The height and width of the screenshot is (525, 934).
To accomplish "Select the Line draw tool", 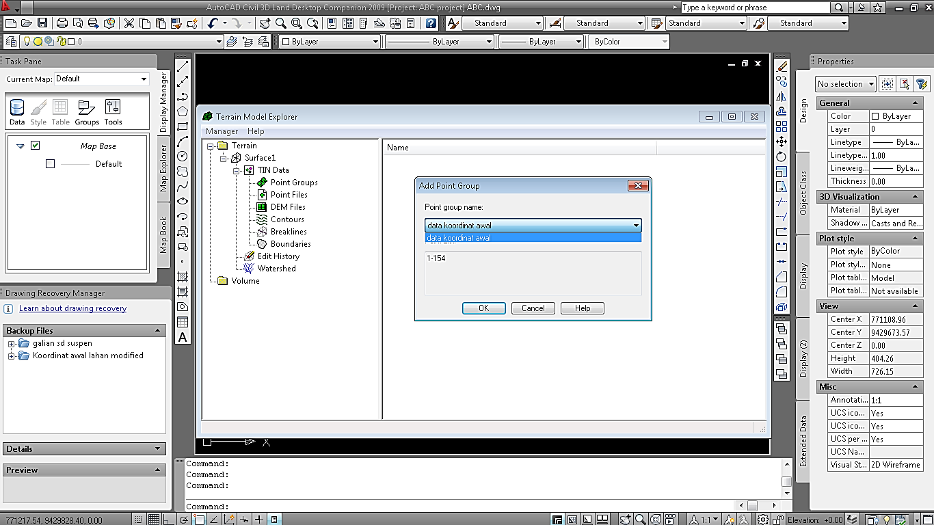I will tap(183, 66).
